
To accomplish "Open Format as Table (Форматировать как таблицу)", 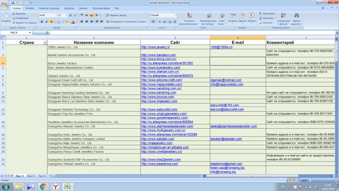I will 208,19.
